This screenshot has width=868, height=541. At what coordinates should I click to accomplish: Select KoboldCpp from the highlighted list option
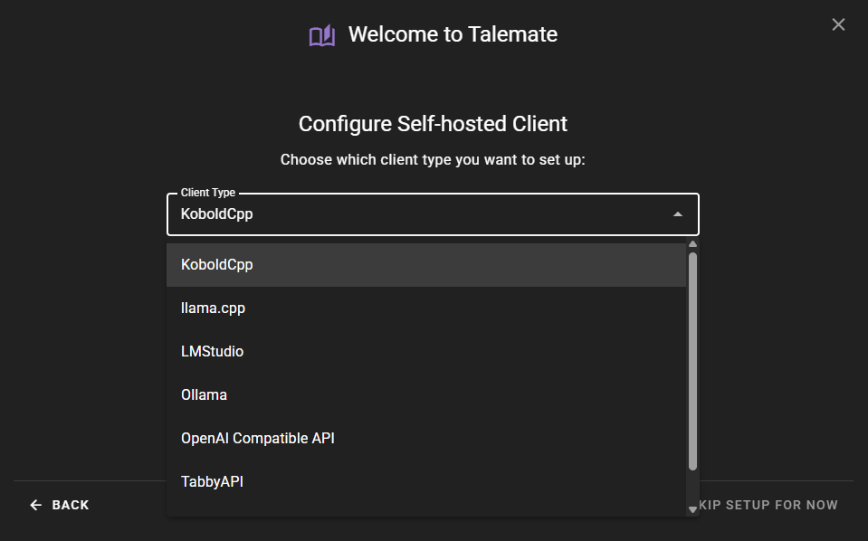217,265
